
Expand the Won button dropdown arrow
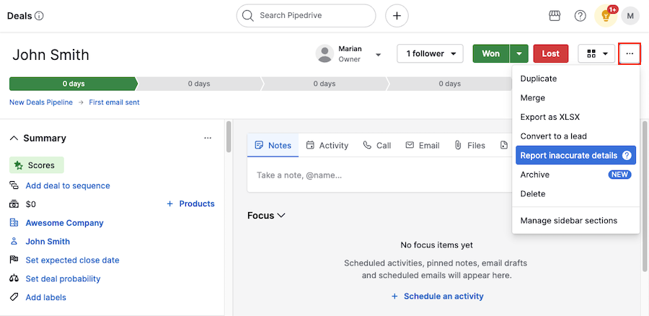pos(519,53)
